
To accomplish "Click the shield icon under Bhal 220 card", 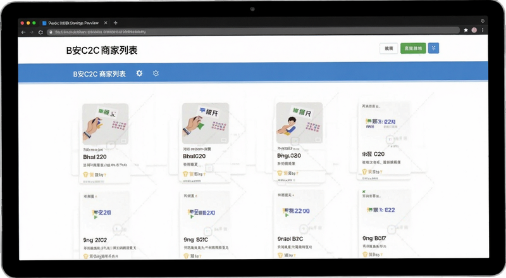I will 85,175.
